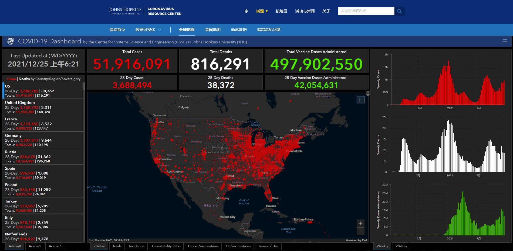This screenshot has height=251, width=513.
Task: Switch charts to 28-Day view
Action: [x=401, y=246]
